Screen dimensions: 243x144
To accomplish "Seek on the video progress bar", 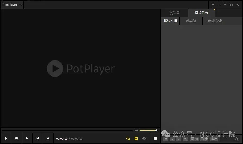I will click(67, 130).
